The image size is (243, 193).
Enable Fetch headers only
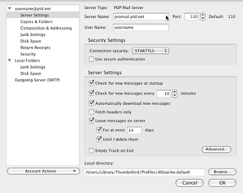pos(91,112)
